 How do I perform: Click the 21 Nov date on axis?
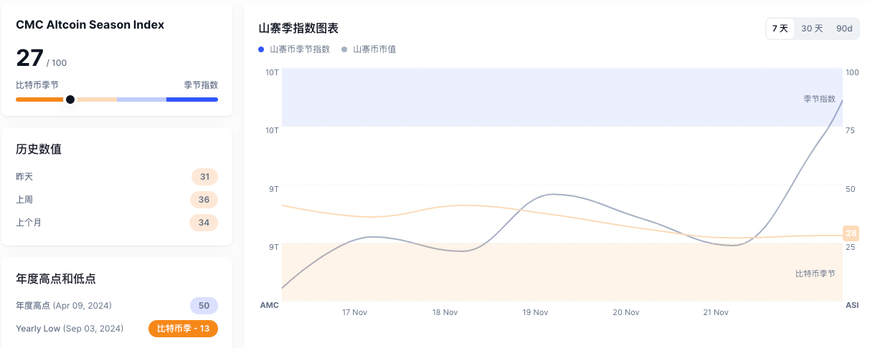pos(716,312)
